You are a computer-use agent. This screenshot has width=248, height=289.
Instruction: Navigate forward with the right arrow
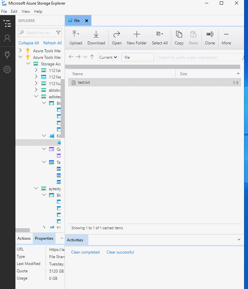(78, 57)
